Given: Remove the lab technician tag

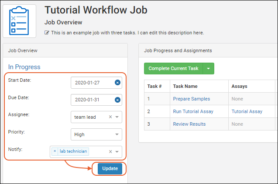Looking at the screenshot, I should pos(55,151).
